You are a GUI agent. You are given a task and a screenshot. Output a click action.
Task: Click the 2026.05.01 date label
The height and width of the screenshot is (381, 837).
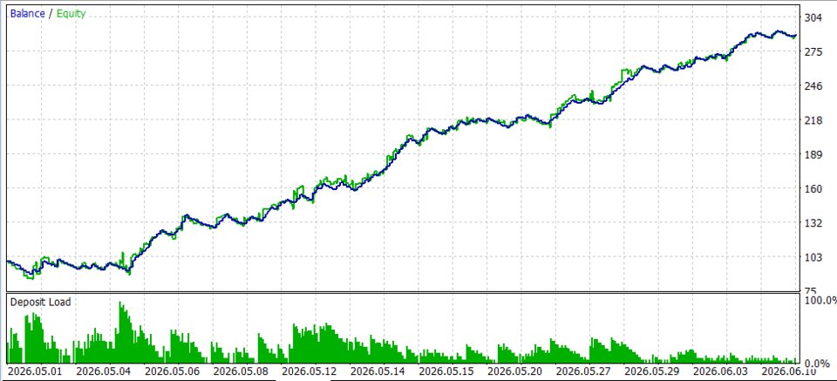tap(35, 371)
